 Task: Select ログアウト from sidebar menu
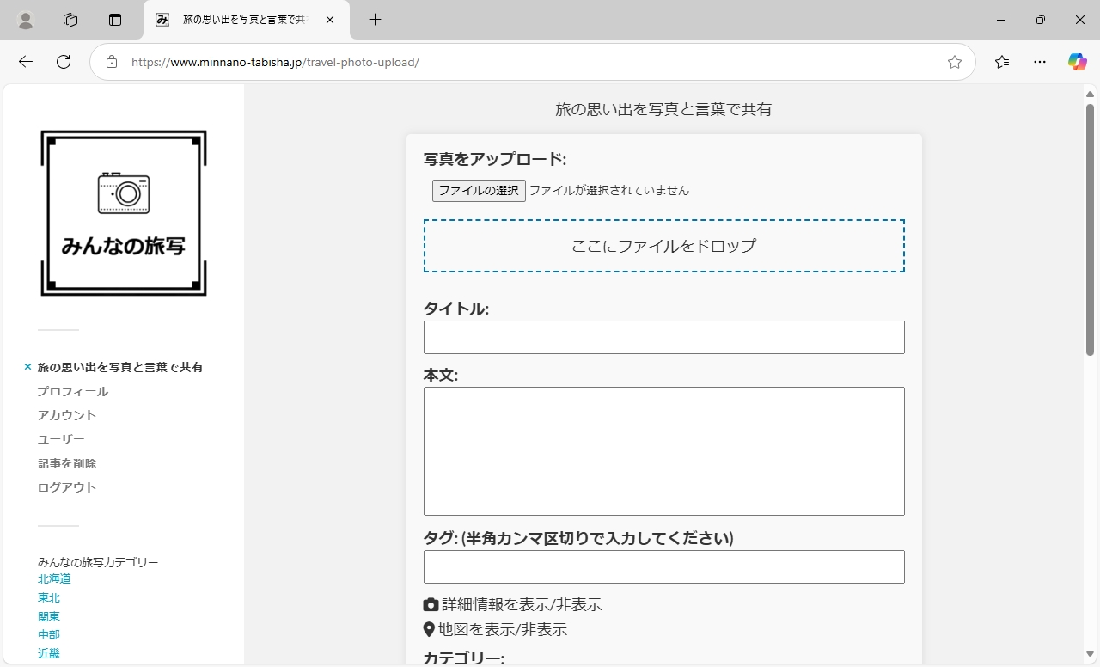point(67,487)
